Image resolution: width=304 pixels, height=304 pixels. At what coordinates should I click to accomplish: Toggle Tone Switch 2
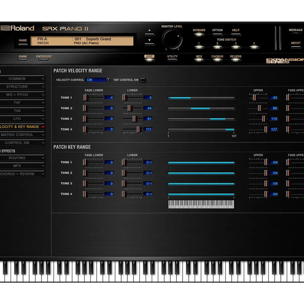click(x=217, y=47)
